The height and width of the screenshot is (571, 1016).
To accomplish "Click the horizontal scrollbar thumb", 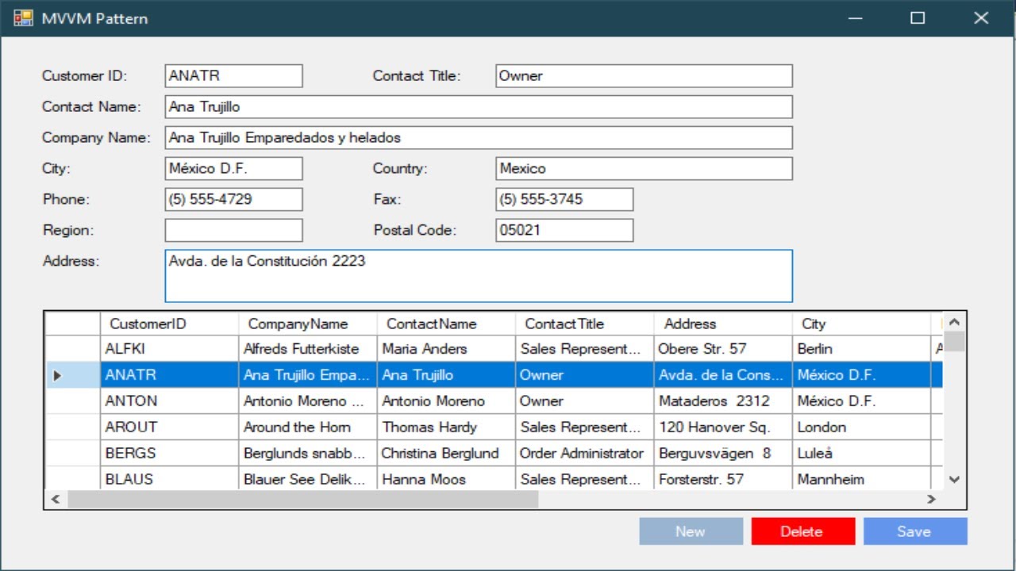I will pyautogui.click(x=302, y=500).
